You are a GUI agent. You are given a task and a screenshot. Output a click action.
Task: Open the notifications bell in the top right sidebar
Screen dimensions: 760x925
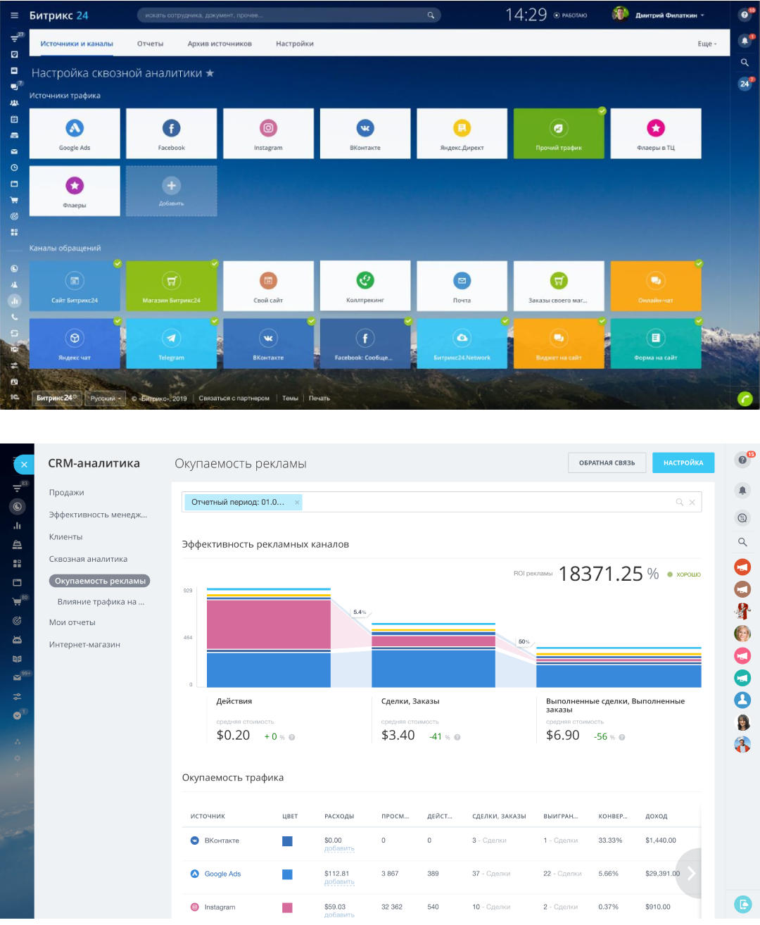coord(745,41)
